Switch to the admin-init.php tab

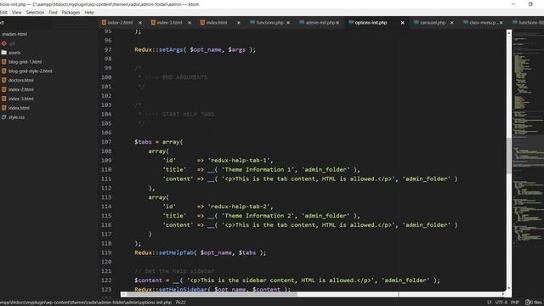tap(320, 23)
